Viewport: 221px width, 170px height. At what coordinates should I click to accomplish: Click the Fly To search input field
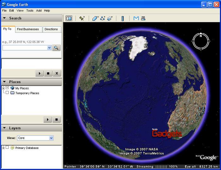[25, 48]
